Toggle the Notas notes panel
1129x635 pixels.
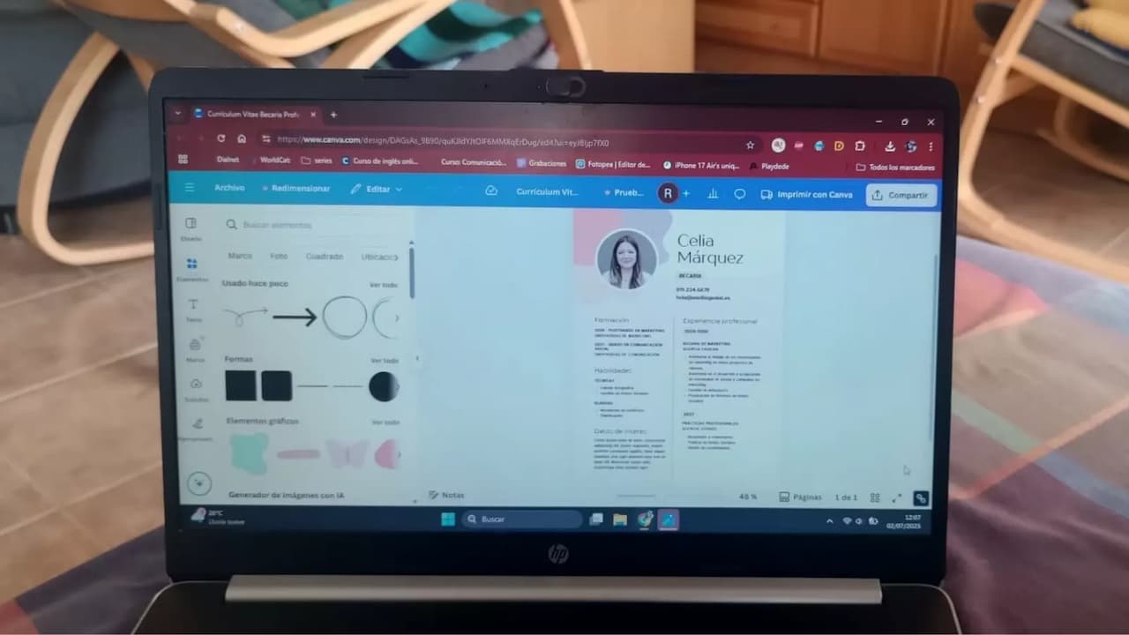(446, 496)
